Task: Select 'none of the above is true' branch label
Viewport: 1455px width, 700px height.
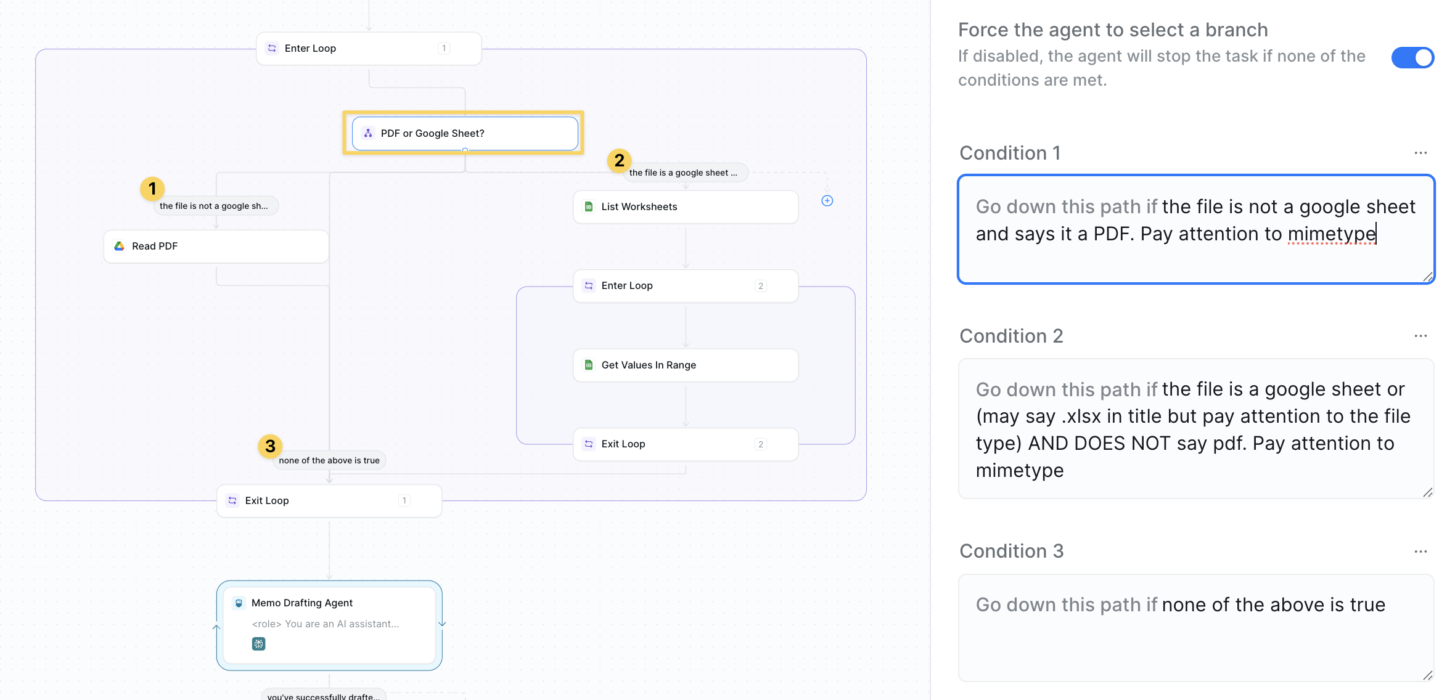Action: (x=329, y=460)
